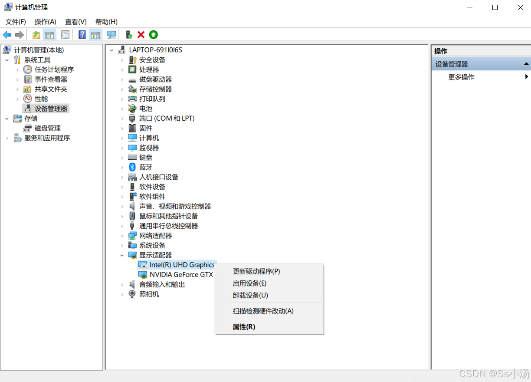Expand the 蓝牙 category arrow
Screen dimensions: 531x382
click(x=122, y=167)
